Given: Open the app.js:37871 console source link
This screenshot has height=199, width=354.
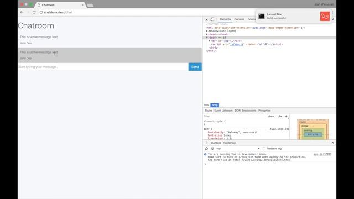Looking at the screenshot, I should tap(322, 154).
